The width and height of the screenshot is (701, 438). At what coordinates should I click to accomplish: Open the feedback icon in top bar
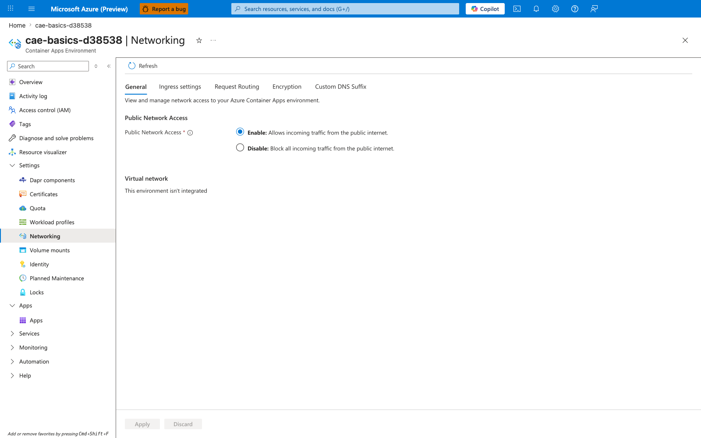coord(594,9)
